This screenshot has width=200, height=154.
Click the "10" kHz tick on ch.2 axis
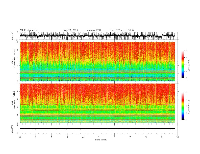click(17, 84)
